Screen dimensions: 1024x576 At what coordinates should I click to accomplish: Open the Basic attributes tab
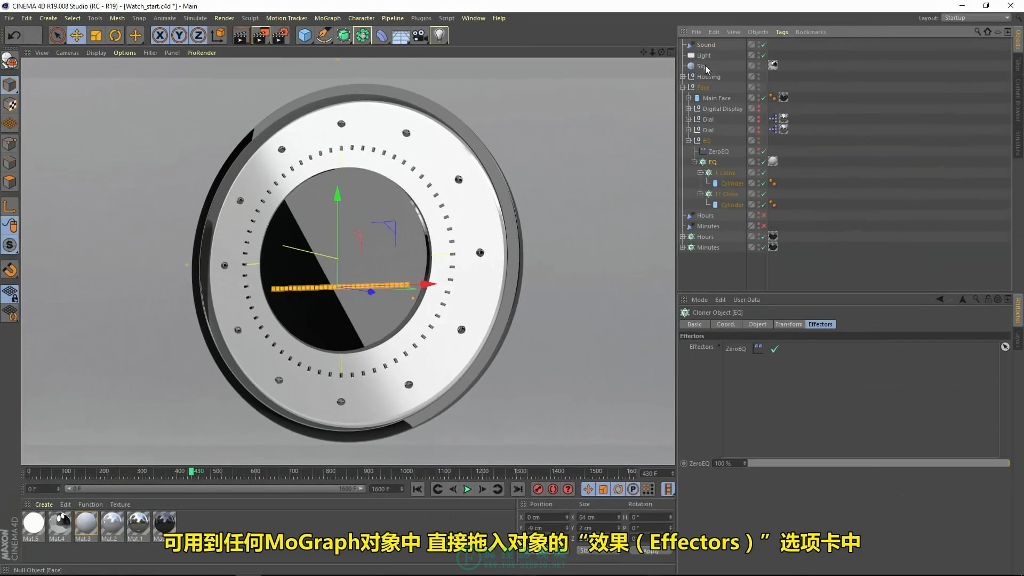694,324
